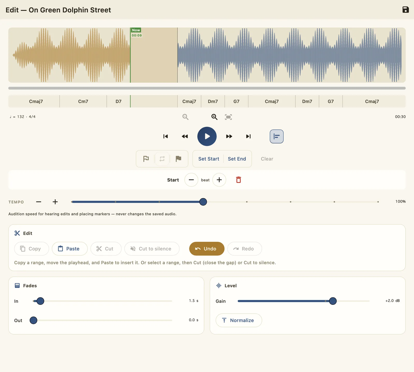
Task: Click the Fade In slider handle
Action: [40, 301]
